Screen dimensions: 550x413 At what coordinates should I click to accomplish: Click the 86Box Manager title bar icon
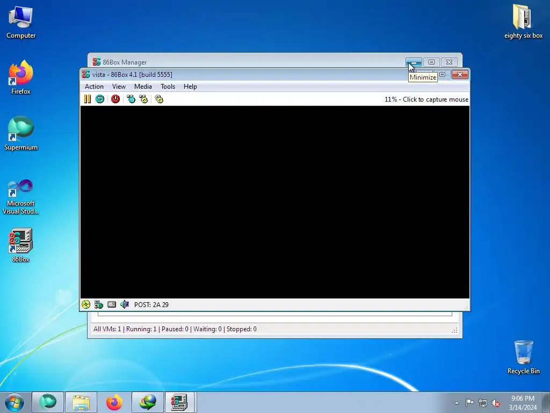coord(97,62)
